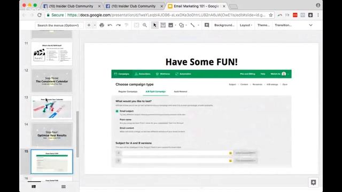Image resolution: width=342 pixels, height=192 pixels.
Task: Open a new browser tab
Action: (234, 7)
